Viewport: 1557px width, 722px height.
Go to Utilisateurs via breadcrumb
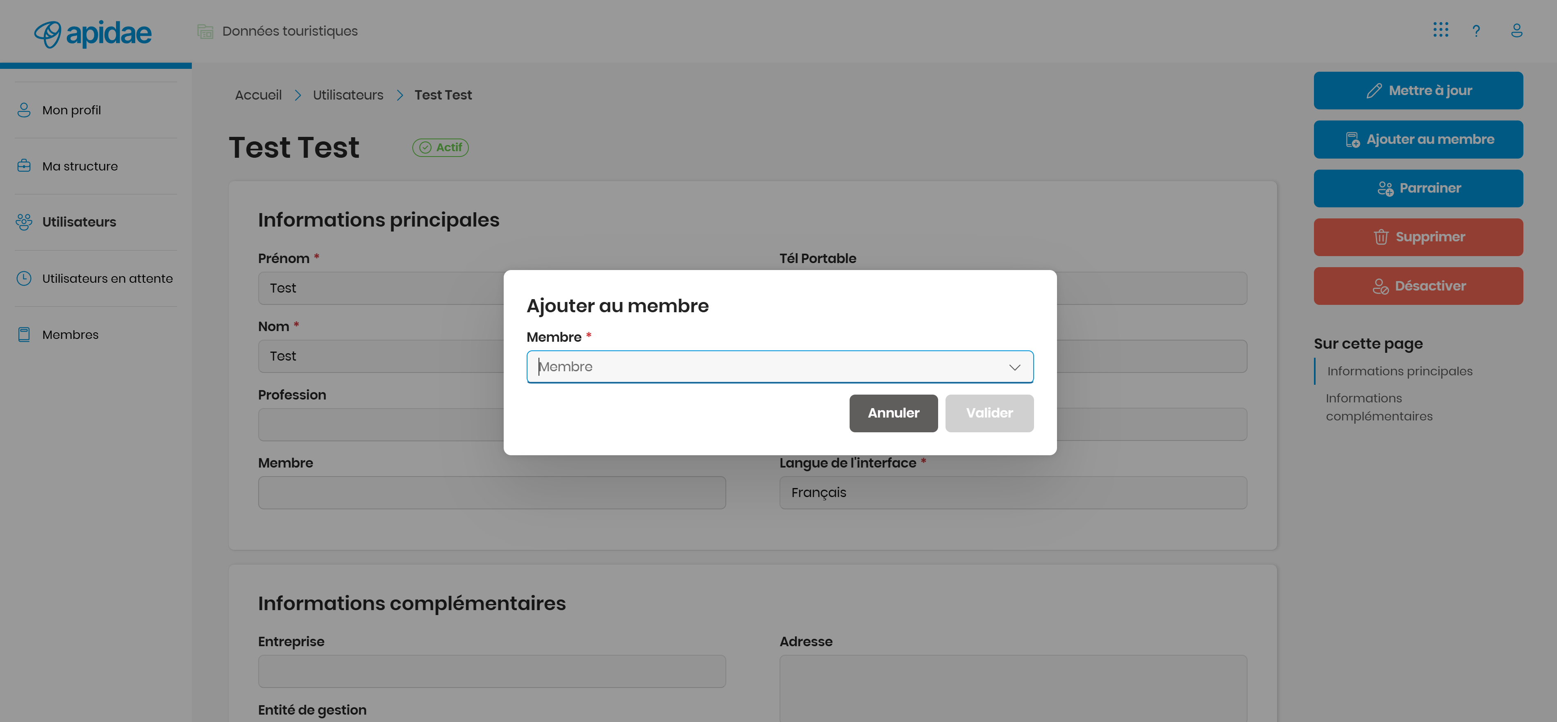pos(348,95)
